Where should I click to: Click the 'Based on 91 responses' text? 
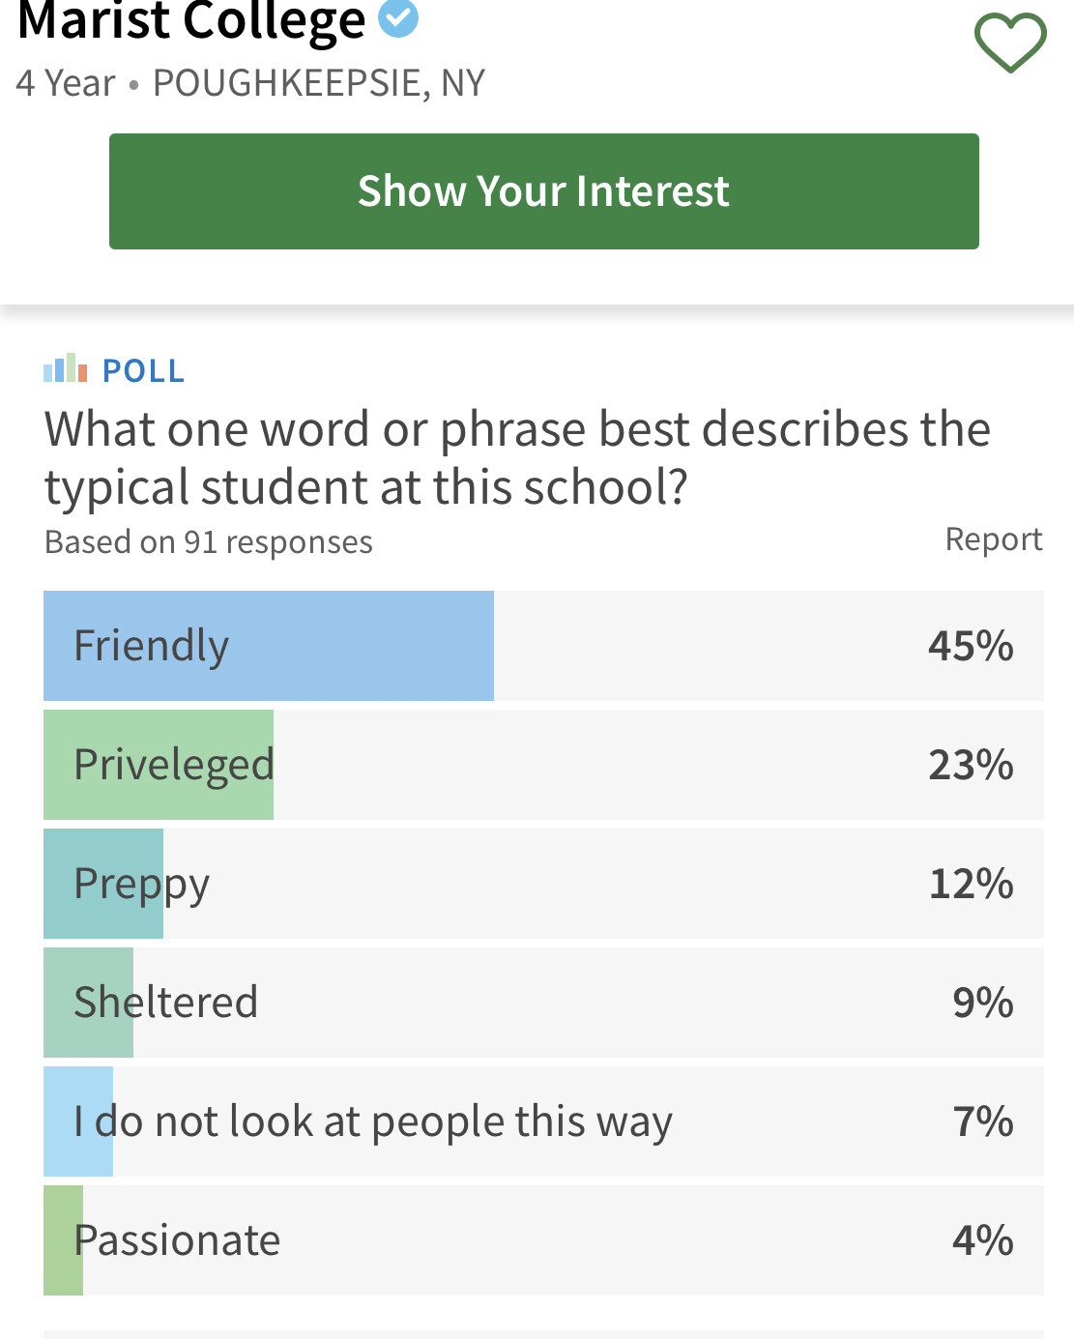point(209,541)
